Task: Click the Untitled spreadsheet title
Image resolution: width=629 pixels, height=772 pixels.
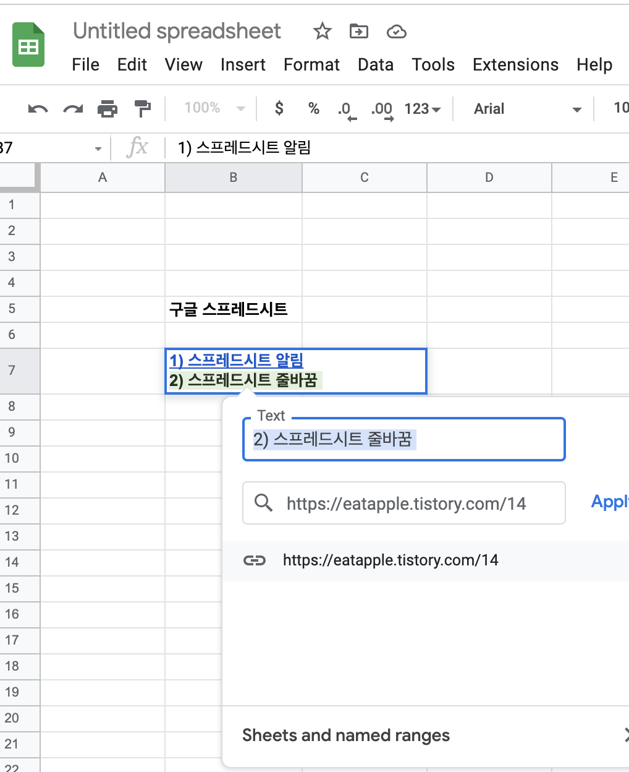Action: coord(177,31)
